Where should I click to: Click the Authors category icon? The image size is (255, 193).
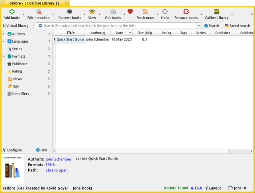10,34
